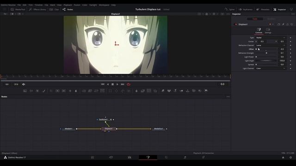The image size is (296, 166).
Task: Click the Refraction Strength value field
Action: (282, 53)
